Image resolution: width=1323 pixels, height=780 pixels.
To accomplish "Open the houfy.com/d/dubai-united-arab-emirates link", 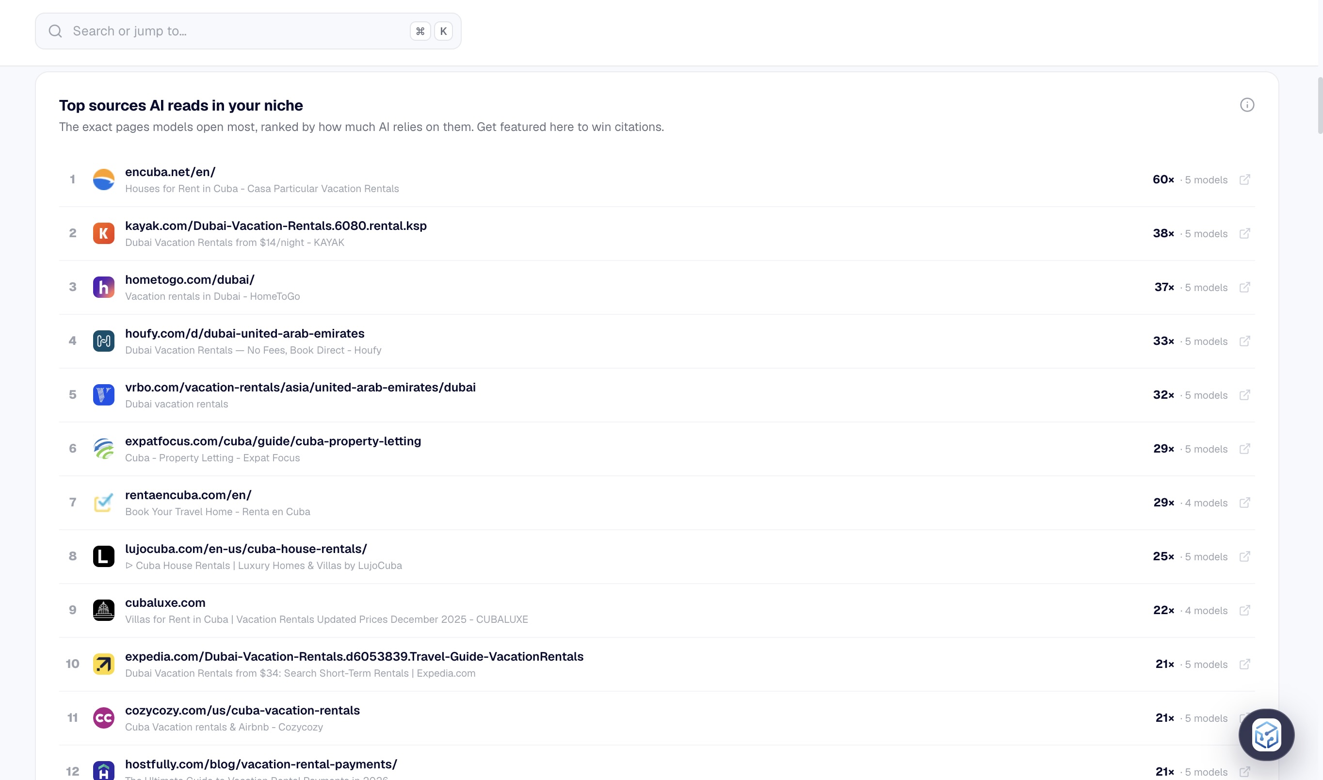I will coord(245,334).
